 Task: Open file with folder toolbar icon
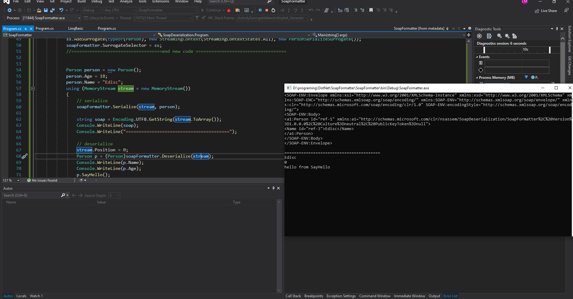point(39,10)
